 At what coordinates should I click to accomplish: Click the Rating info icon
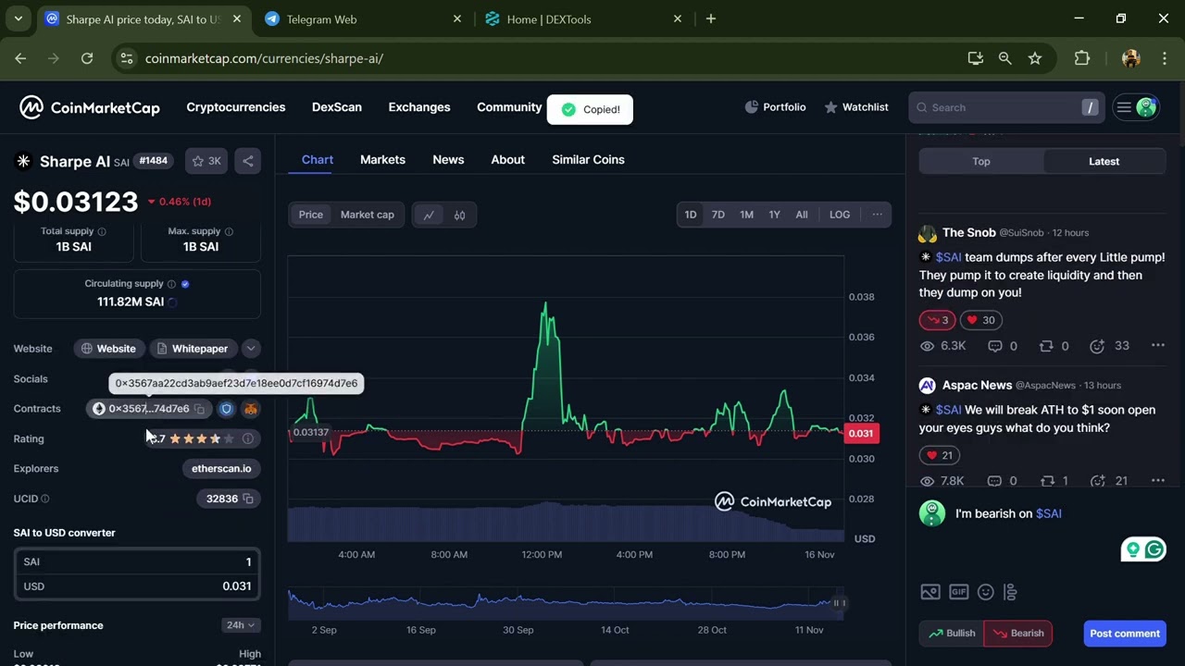pyautogui.click(x=247, y=438)
